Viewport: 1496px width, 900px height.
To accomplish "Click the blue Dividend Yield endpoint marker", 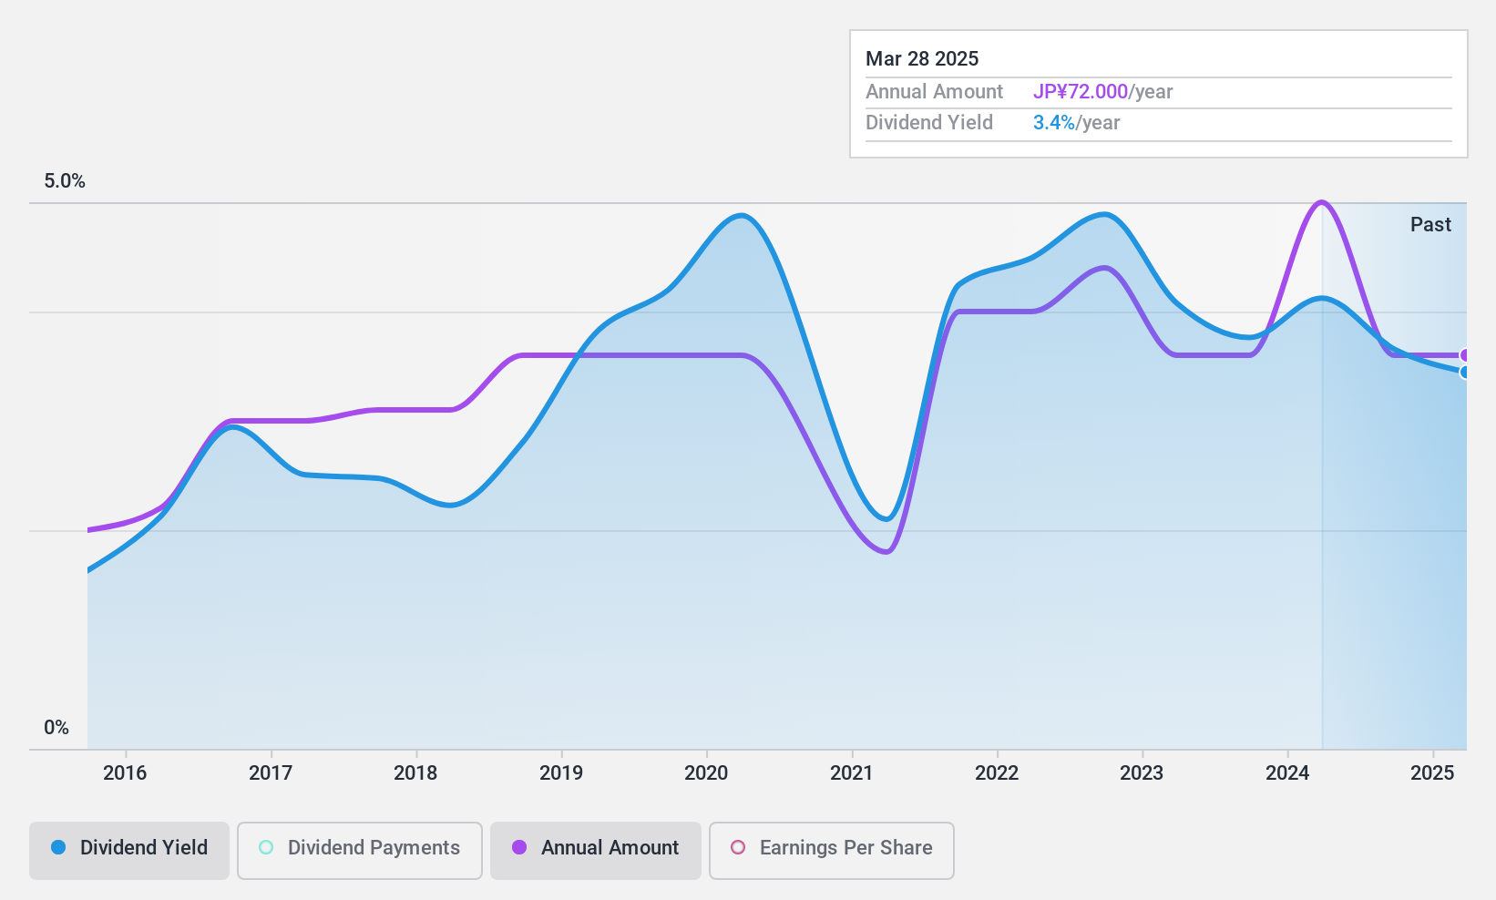I will (1465, 372).
